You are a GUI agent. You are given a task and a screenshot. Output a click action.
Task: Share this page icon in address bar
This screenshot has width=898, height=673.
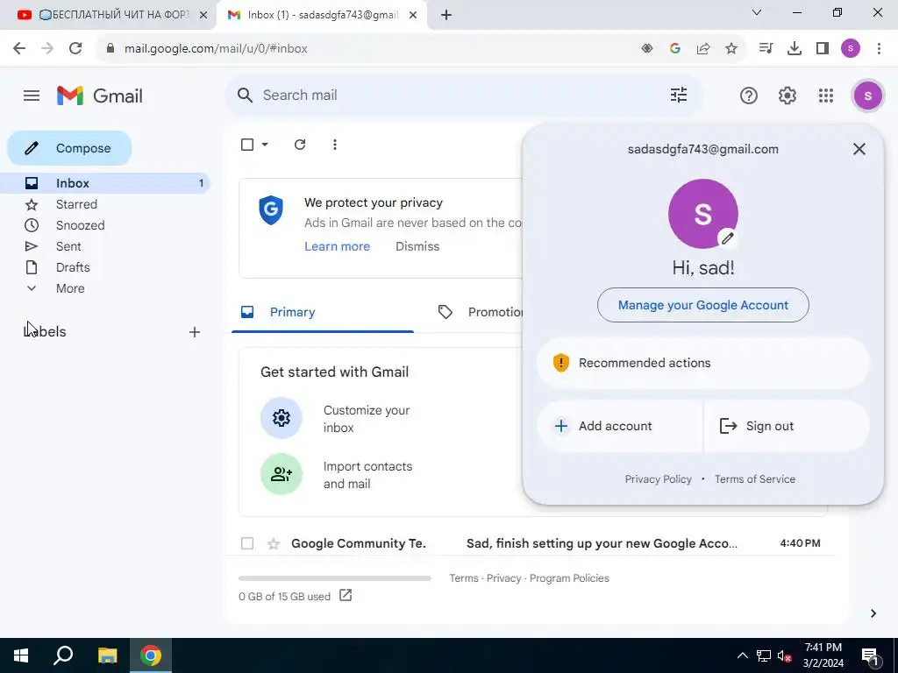click(x=703, y=49)
